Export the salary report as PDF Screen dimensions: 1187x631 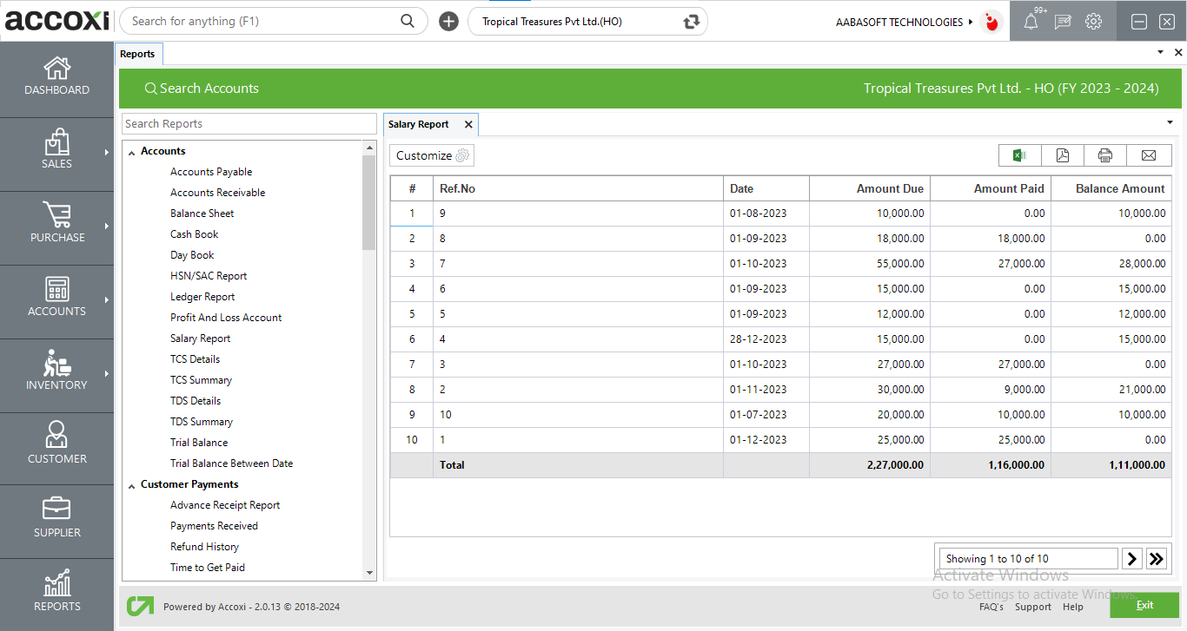click(1062, 154)
